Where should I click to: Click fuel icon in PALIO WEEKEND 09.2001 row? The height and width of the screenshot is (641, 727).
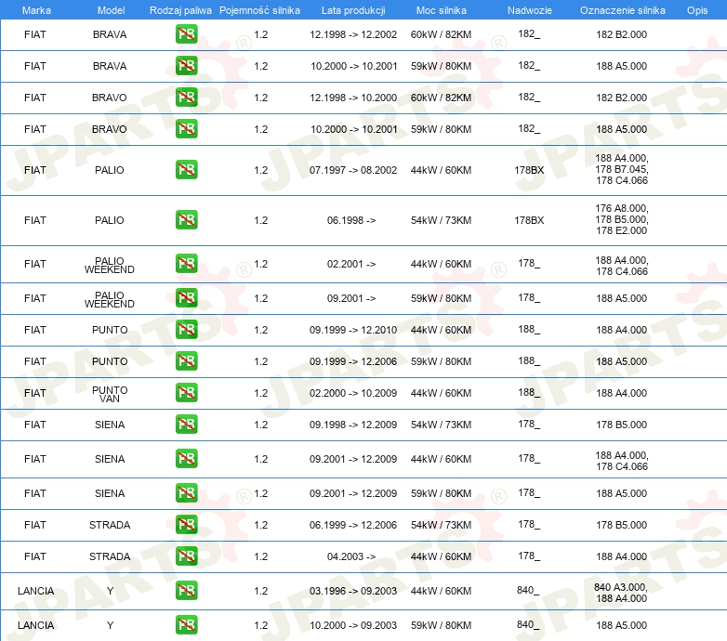point(186,298)
